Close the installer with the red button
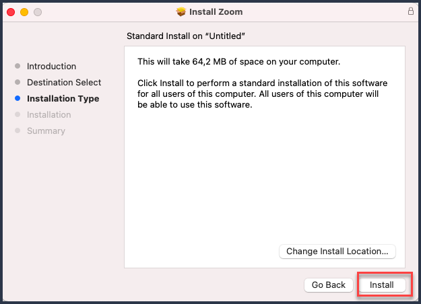 pos(11,12)
